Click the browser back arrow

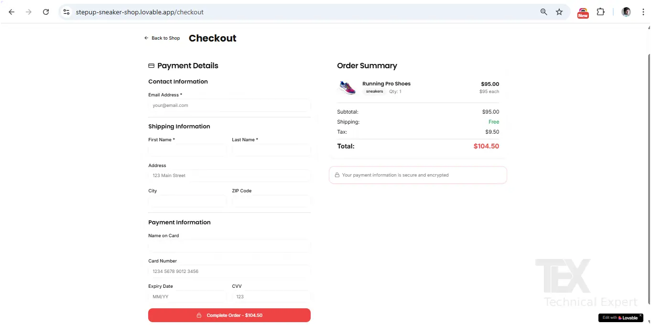click(x=11, y=12)
